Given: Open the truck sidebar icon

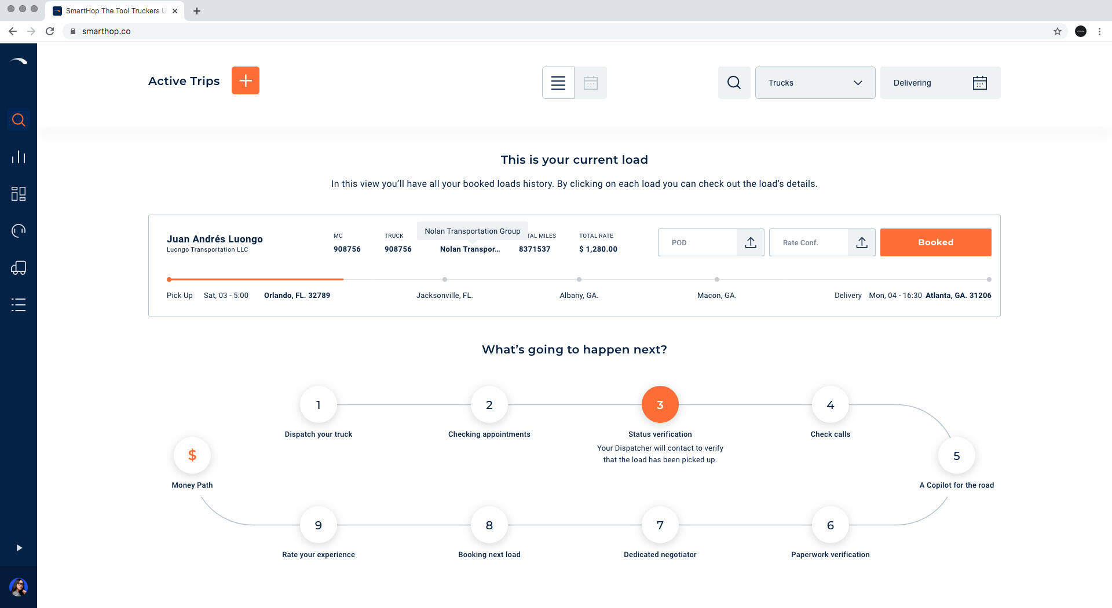Looking at the screenshot, I should (x=19, y=268).
